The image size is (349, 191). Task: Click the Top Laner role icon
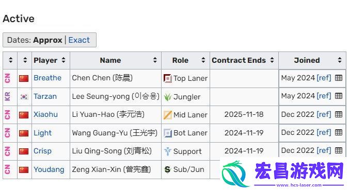coord(168,78)
